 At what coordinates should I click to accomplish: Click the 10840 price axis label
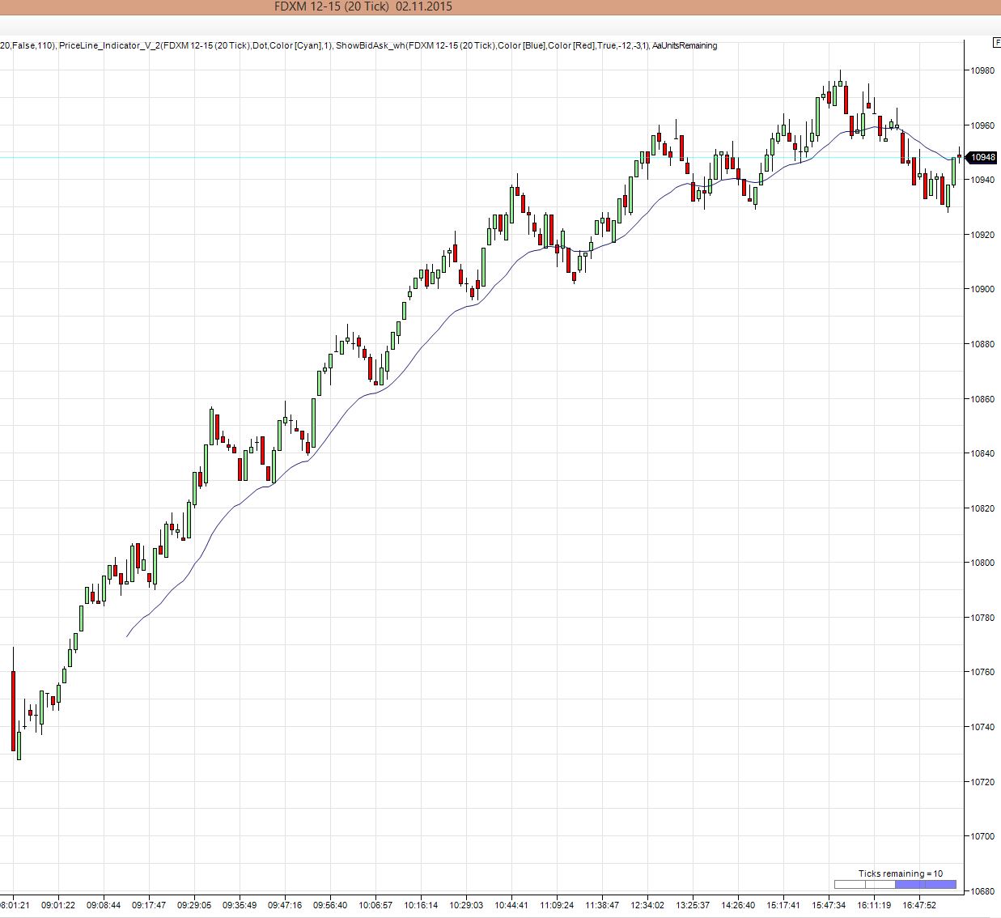point(982,453)
